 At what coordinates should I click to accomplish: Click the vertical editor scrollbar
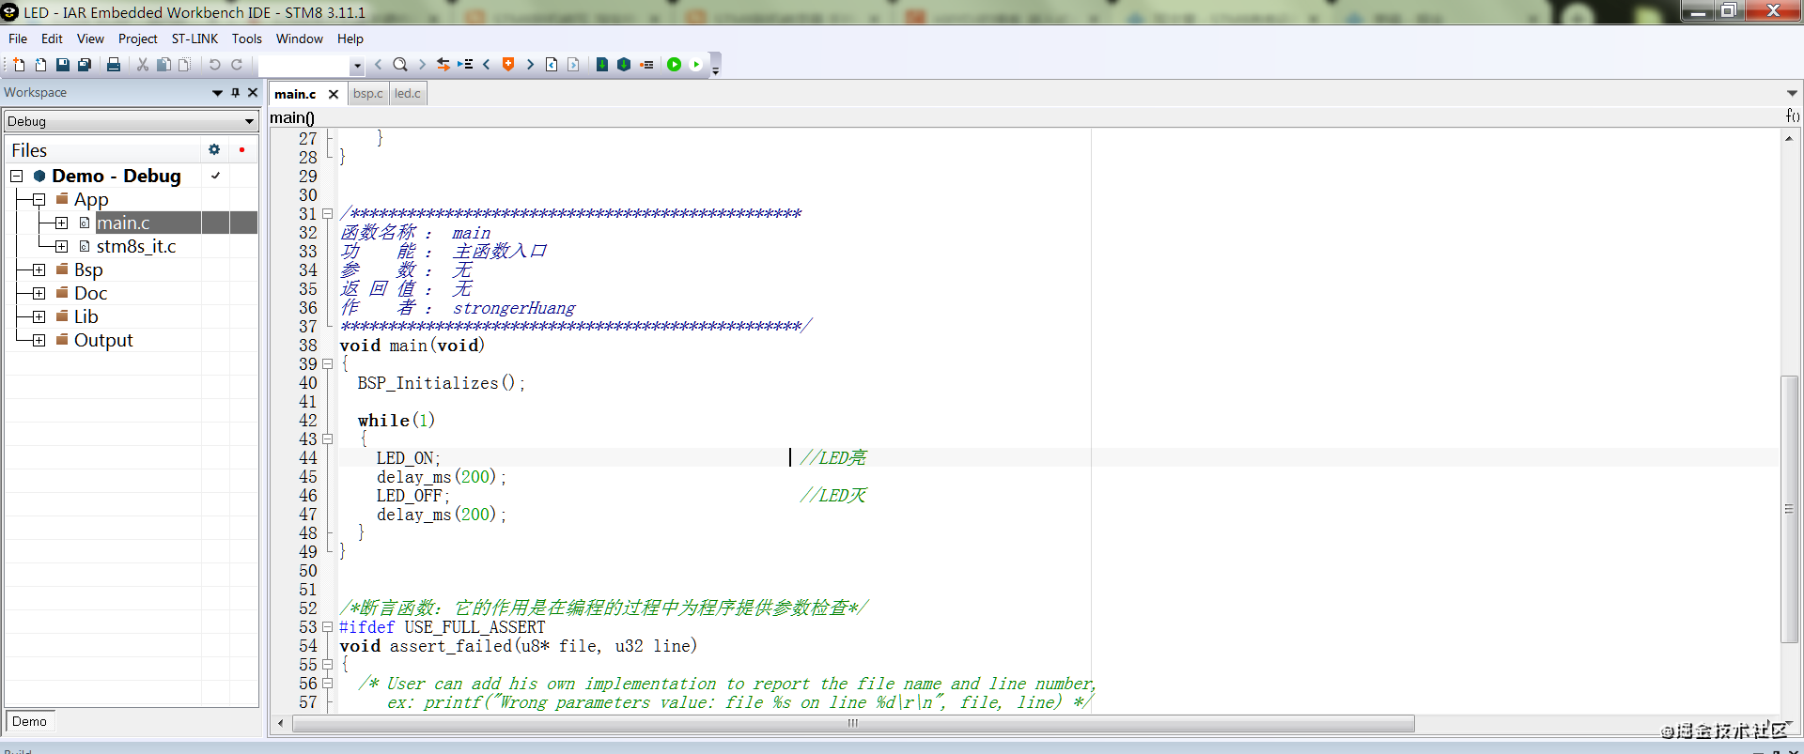[x=1789, y=509]
